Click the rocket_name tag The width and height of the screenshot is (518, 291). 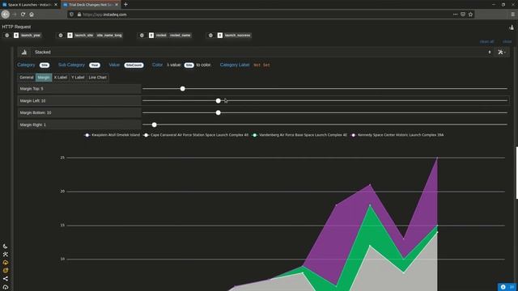180,36
